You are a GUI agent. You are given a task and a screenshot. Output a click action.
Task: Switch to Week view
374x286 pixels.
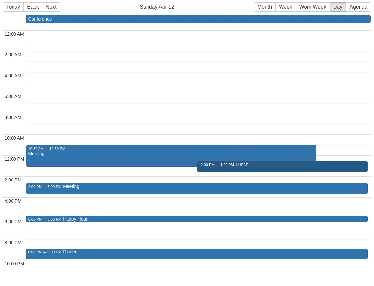(x=285, y=7)
